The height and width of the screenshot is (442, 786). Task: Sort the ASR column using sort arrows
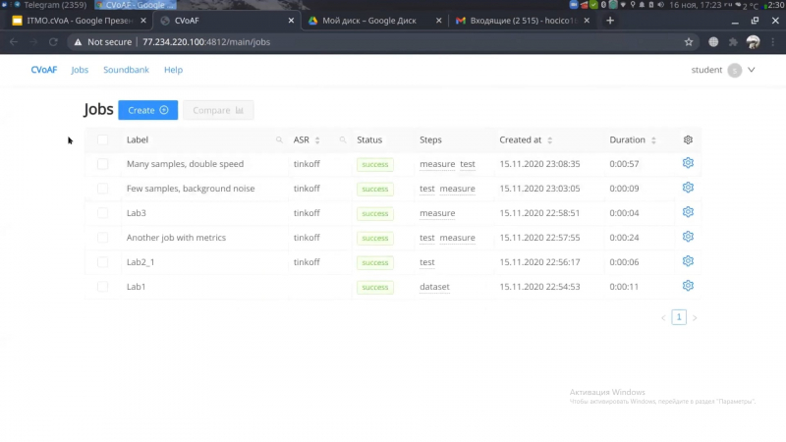[x=317, y=140]
